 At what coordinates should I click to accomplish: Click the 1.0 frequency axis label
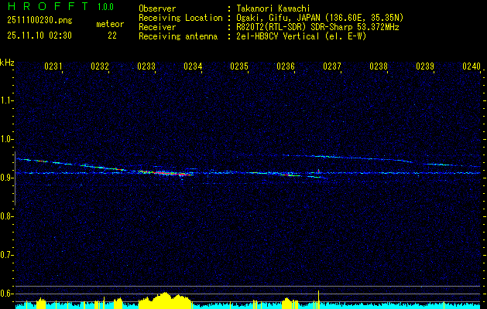pyautogui.click(x=7, y=139)
